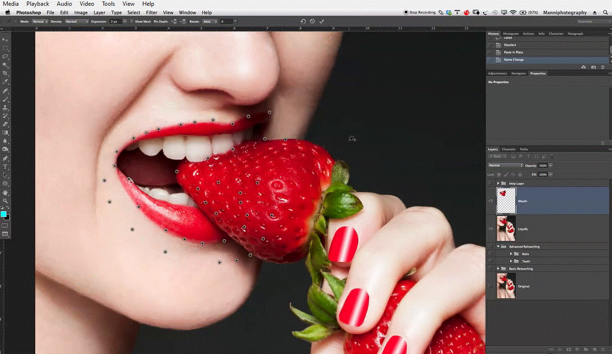The image size is (612, 354).
Task: Select the Hand tool
Action: [x=5, y=193]
